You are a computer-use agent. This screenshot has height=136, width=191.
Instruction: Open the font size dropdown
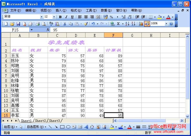pyautogui.click(x=54, y=17)
